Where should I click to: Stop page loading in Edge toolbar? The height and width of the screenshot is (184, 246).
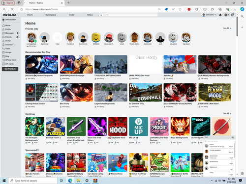tap(12, 9)
